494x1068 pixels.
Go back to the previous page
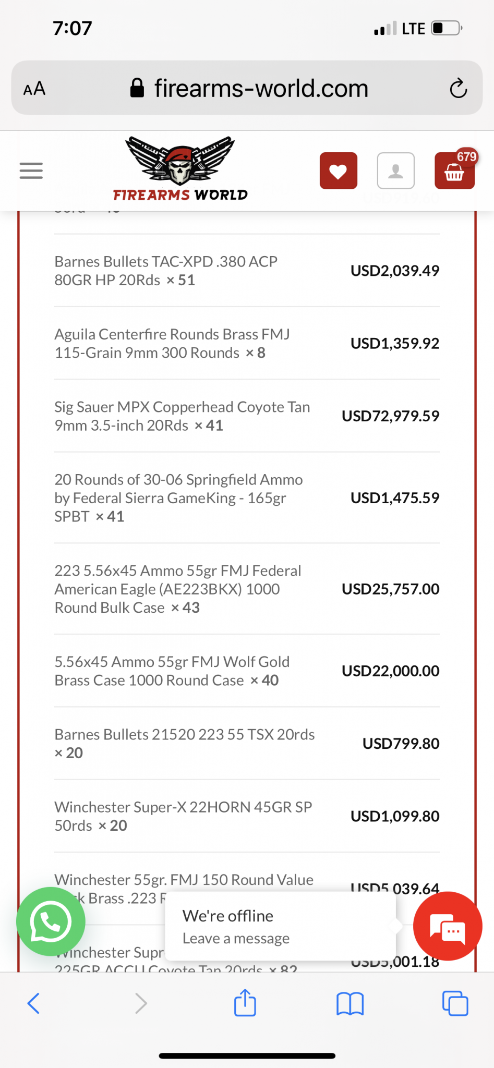[33, 1003]
